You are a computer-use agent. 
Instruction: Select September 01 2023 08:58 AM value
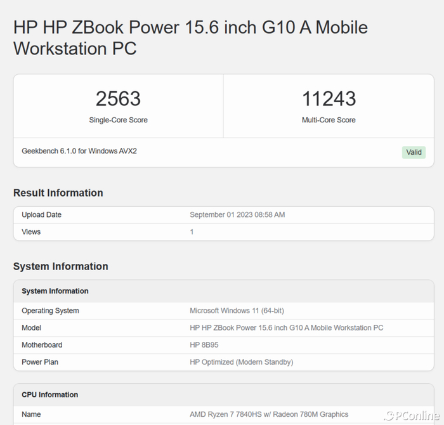[x=237, y=214]
